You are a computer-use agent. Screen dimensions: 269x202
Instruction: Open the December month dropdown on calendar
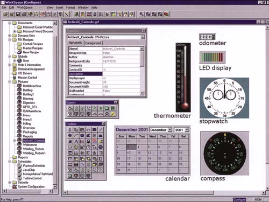(x=170, y=130)
